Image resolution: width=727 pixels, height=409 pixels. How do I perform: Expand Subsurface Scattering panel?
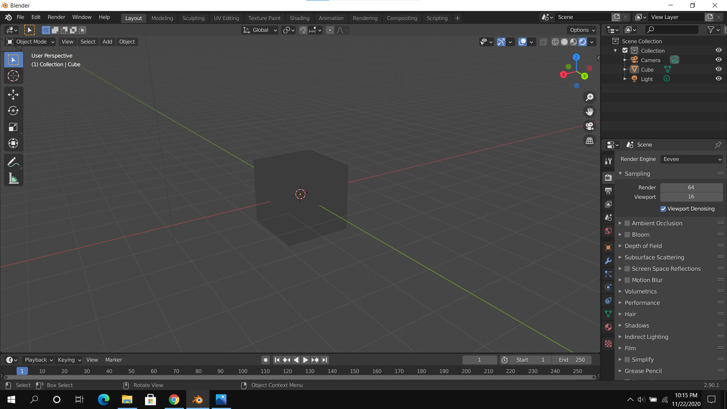[x=654, y=258]
